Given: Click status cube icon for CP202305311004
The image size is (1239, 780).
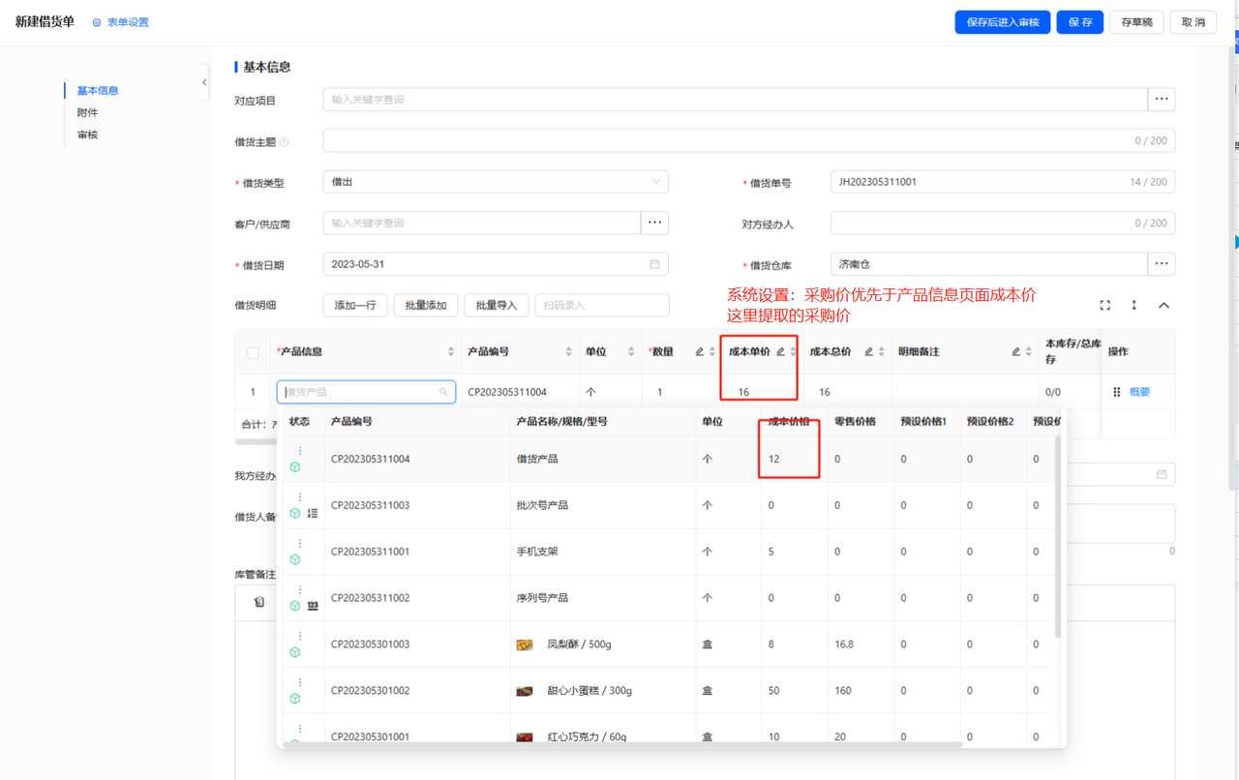Looking at the screenshot, I should coord(295,467).
